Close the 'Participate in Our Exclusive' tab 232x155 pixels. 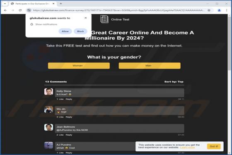coord(53,4)
